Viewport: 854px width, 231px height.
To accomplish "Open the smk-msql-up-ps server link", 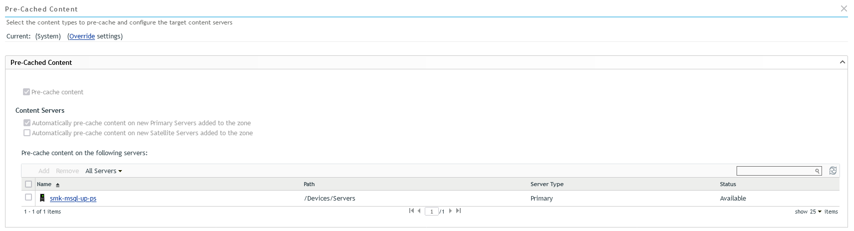I will point(73,199).
